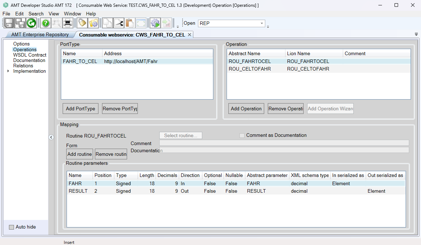Toggle Comment as Documentation checkbox

pyautogui.click(x=242, y=135)
